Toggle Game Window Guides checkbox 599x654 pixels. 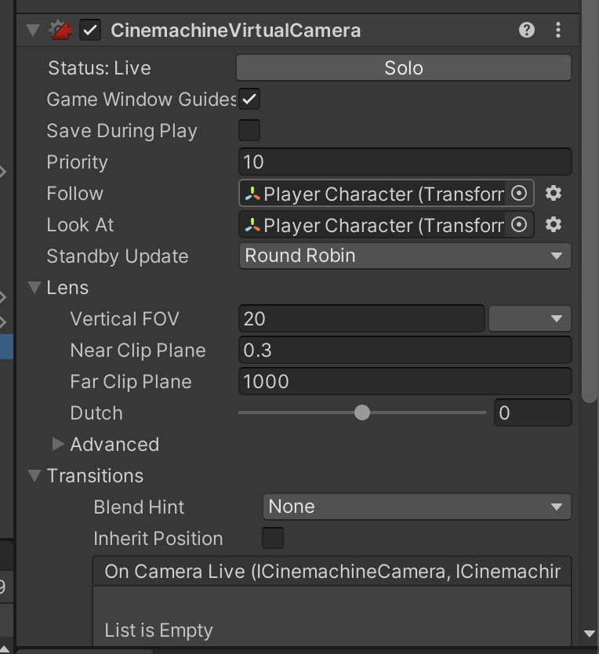click(x=249, y=100)
